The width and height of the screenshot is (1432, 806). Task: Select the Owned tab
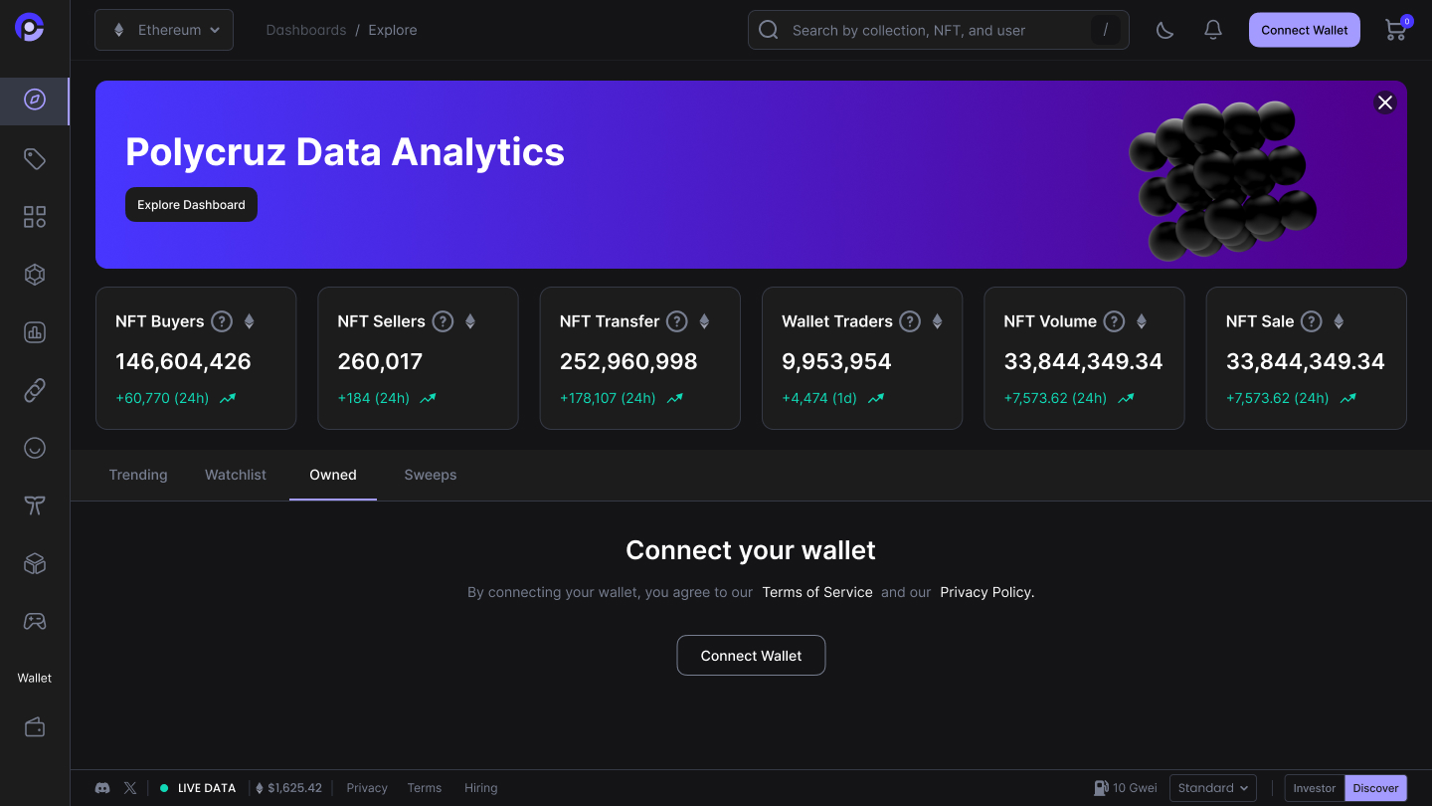[x=333, y=475]
